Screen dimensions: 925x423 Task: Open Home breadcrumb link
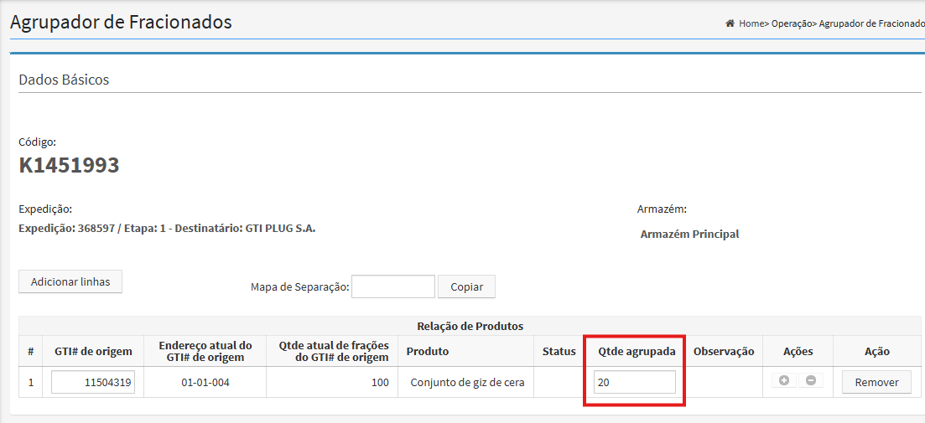[751, 23]
